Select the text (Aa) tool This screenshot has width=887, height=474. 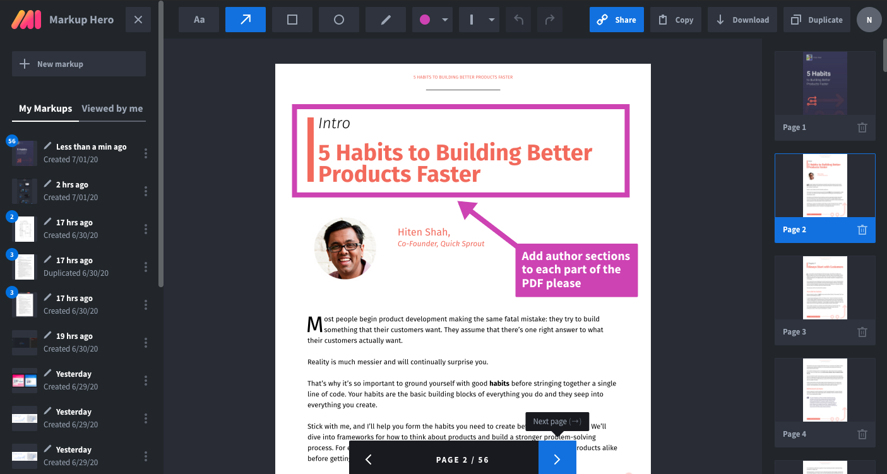tap(199, 20)
